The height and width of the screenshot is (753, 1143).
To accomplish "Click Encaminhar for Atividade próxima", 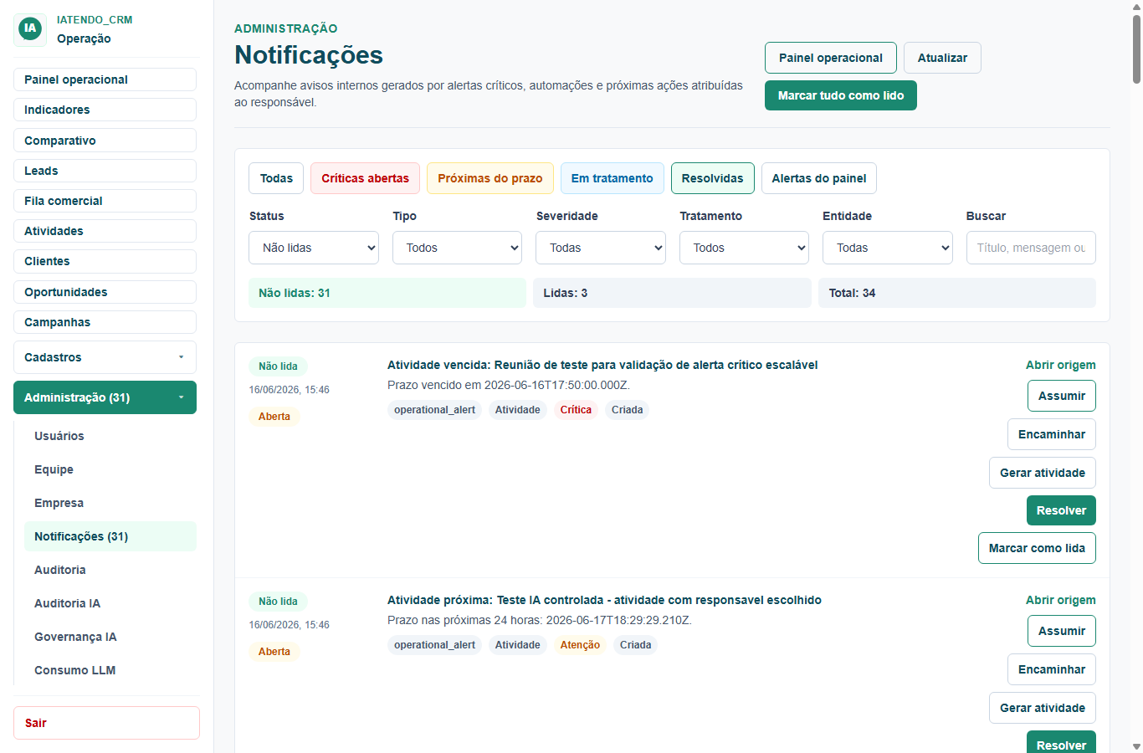I will [x=1052, y=669].
